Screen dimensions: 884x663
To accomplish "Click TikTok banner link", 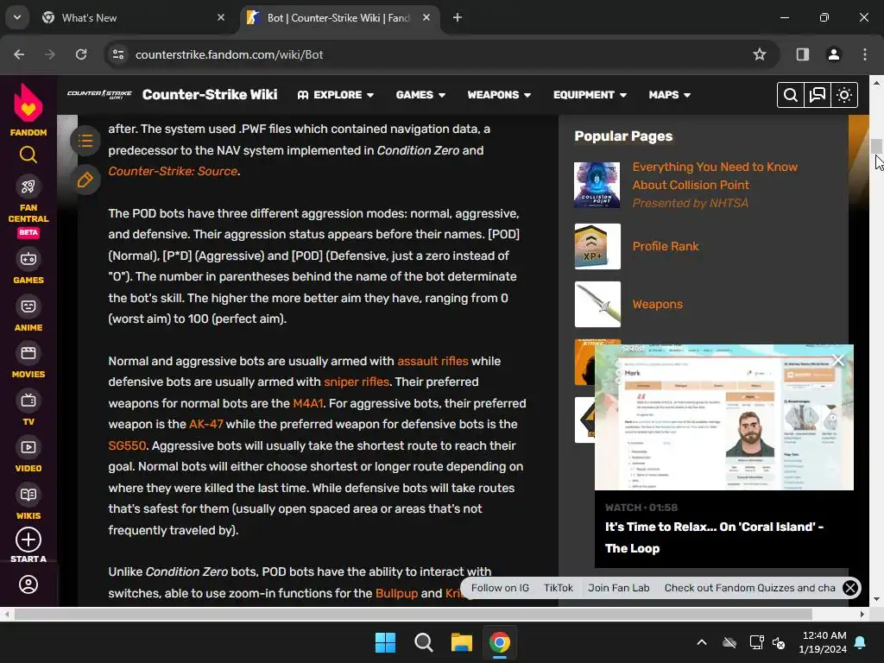I will [x=559, y=588].
